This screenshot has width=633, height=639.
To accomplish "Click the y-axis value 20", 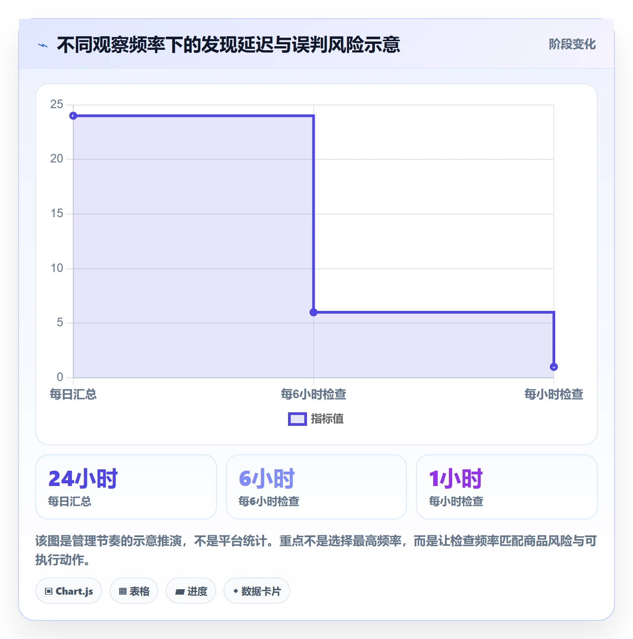I will click(x=57, y=159).
